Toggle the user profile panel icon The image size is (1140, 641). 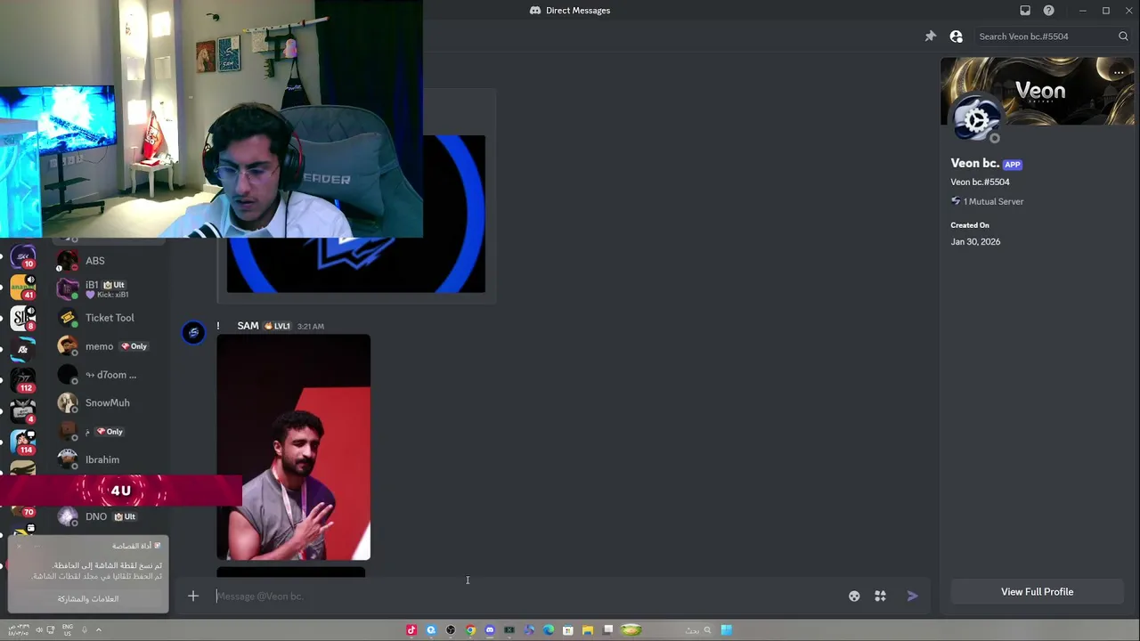pos(956,37)
